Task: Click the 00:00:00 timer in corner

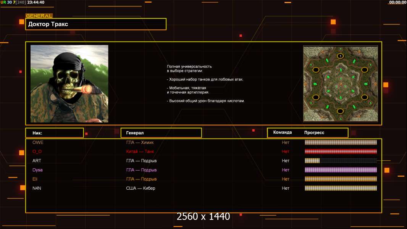Action: point(397,2)
